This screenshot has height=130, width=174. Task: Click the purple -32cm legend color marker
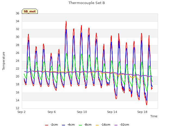[116, 125]
